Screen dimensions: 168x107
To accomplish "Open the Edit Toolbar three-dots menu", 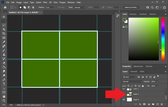I will coord(4,105).
